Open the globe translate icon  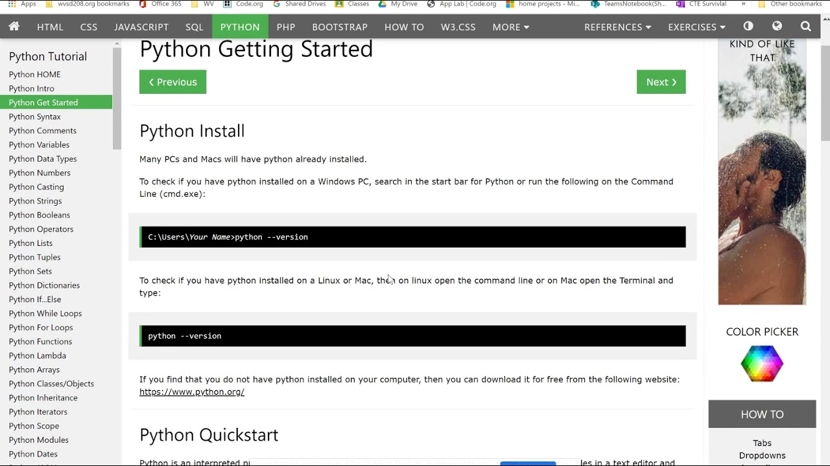pos(777,27)
